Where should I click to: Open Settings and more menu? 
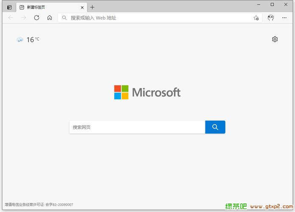click(x=284, y=18)
